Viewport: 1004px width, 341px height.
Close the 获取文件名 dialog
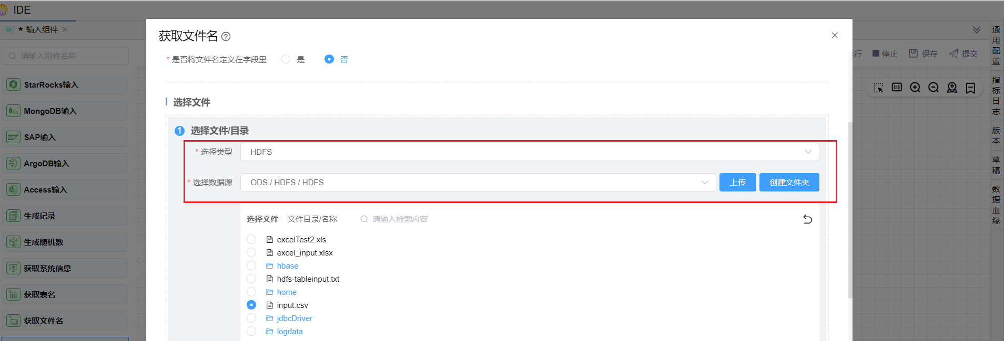[835, 35]
